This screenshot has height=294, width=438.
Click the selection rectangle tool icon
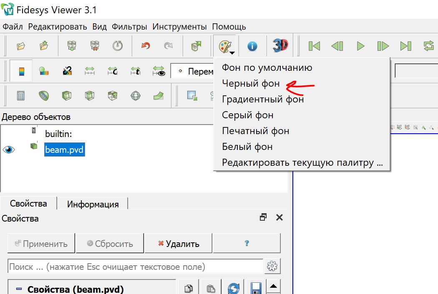[x=192, y=96]
